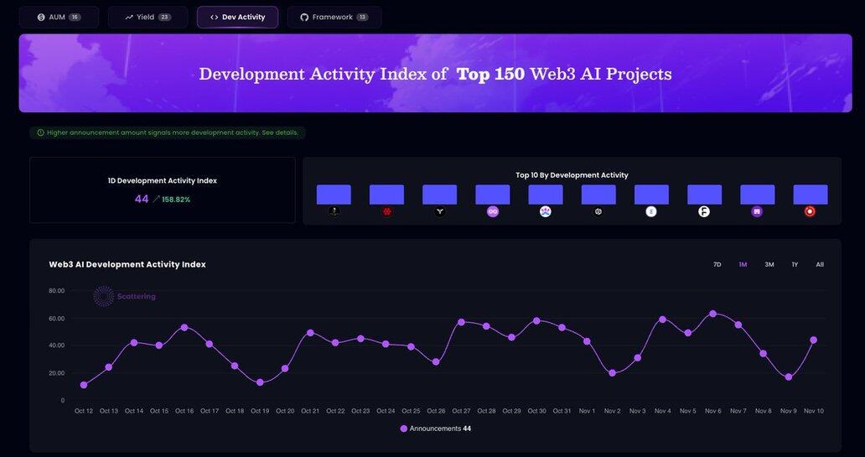
Task: Click the Y logo project icon
Action: coord(440,212)
